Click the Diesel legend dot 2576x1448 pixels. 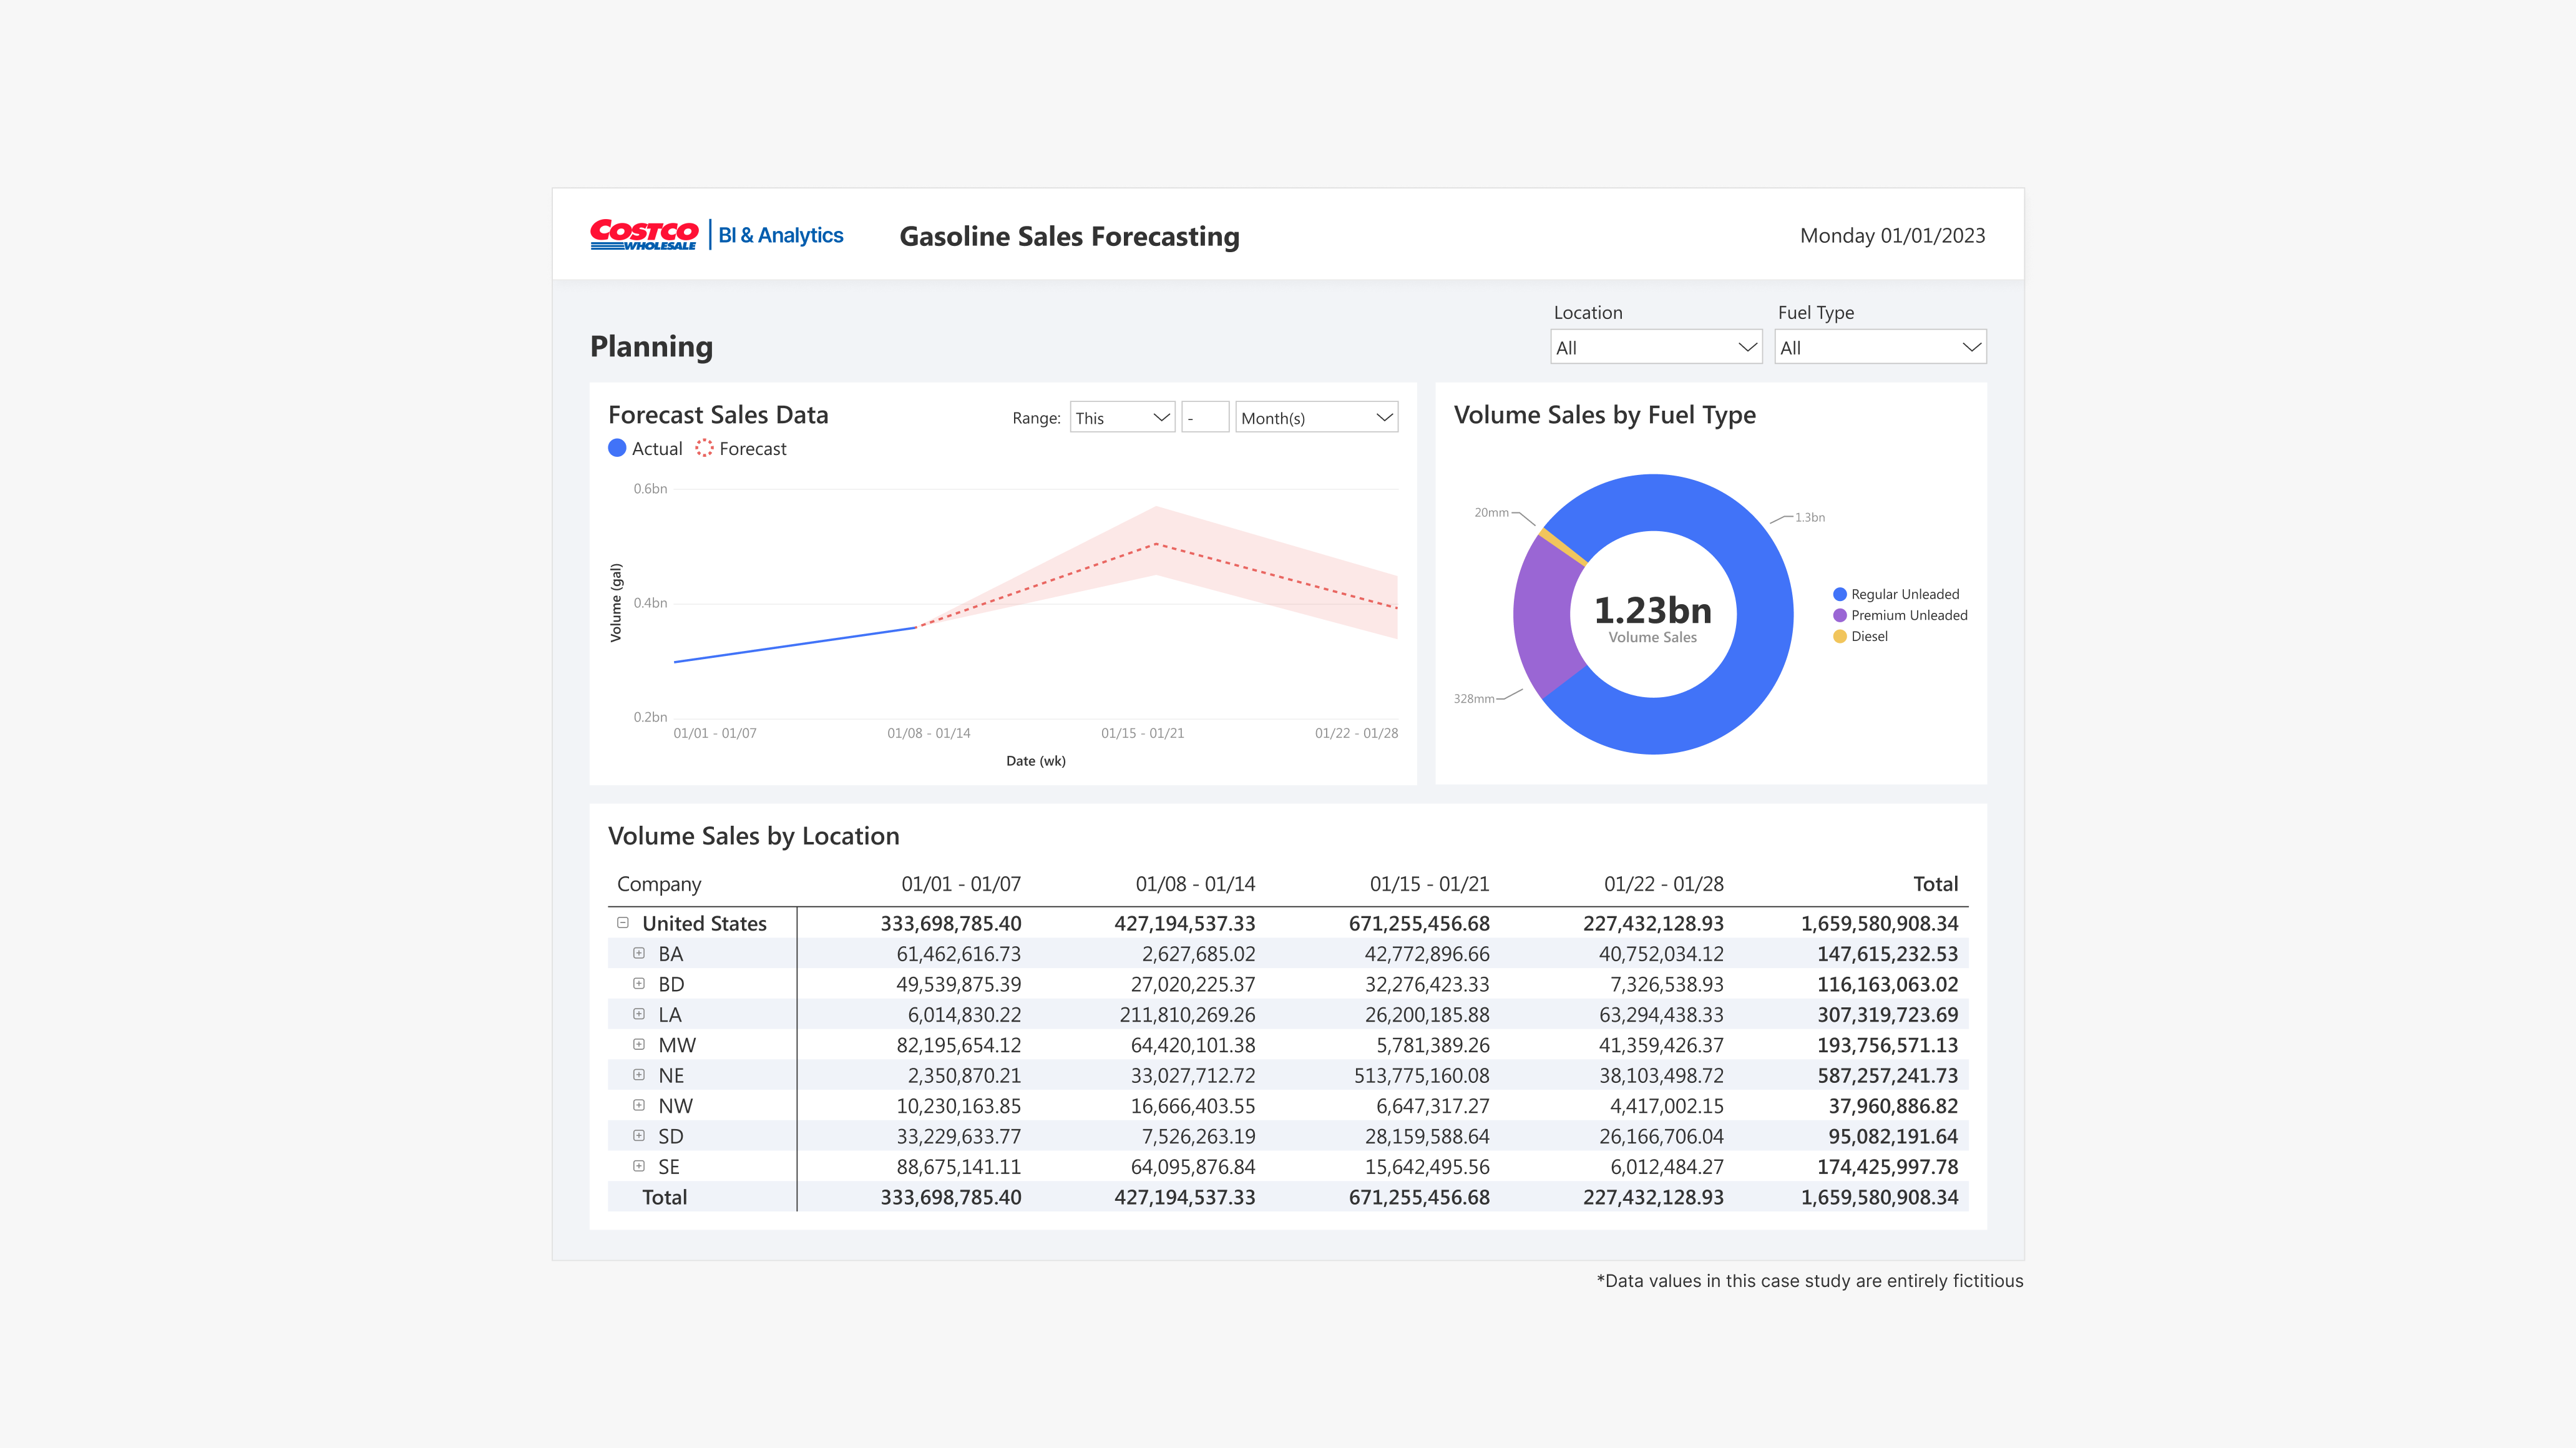(1839, 636)
